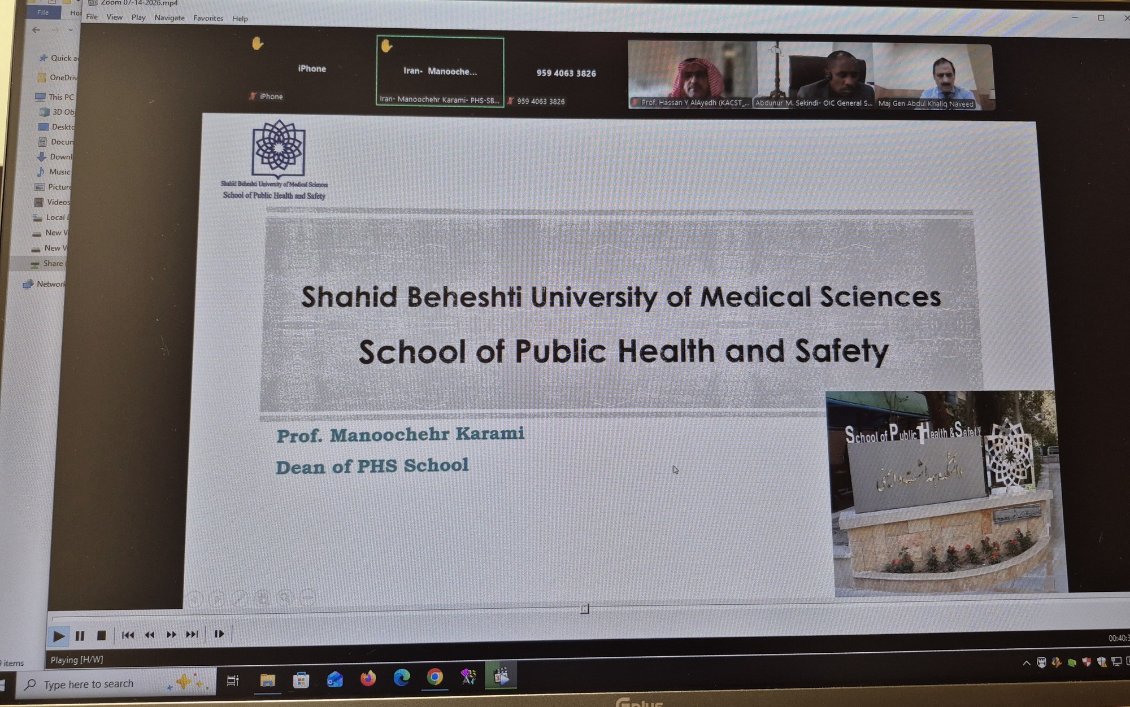
Task: Open the Help menu
Action: click(240, 19)
